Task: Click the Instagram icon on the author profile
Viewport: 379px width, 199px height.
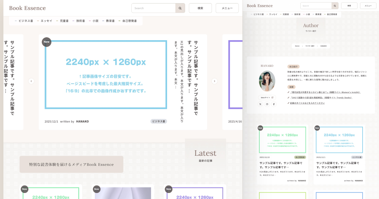Action: 267,104
